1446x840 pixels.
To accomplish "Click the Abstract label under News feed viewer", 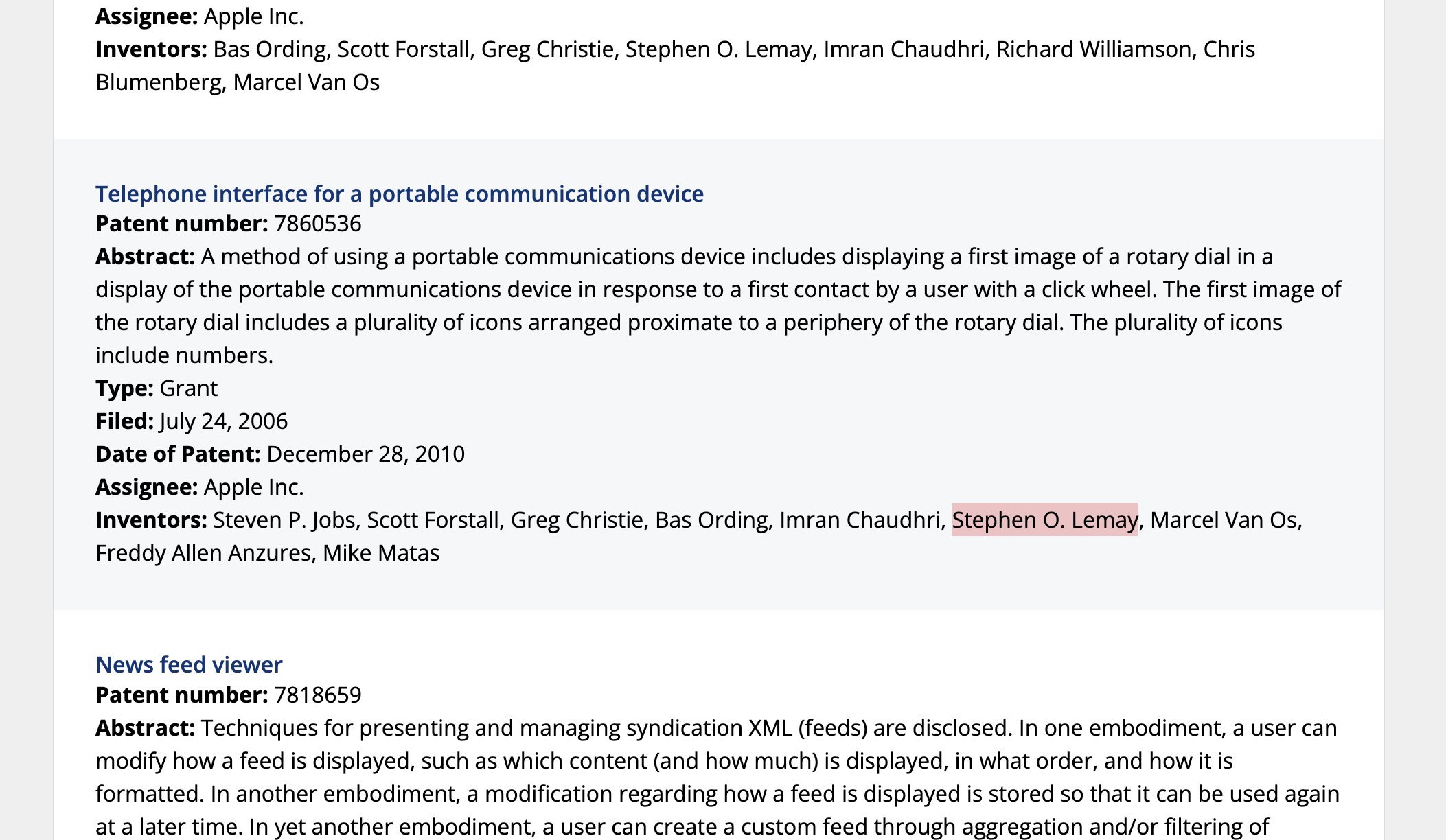I will (145, 728).
